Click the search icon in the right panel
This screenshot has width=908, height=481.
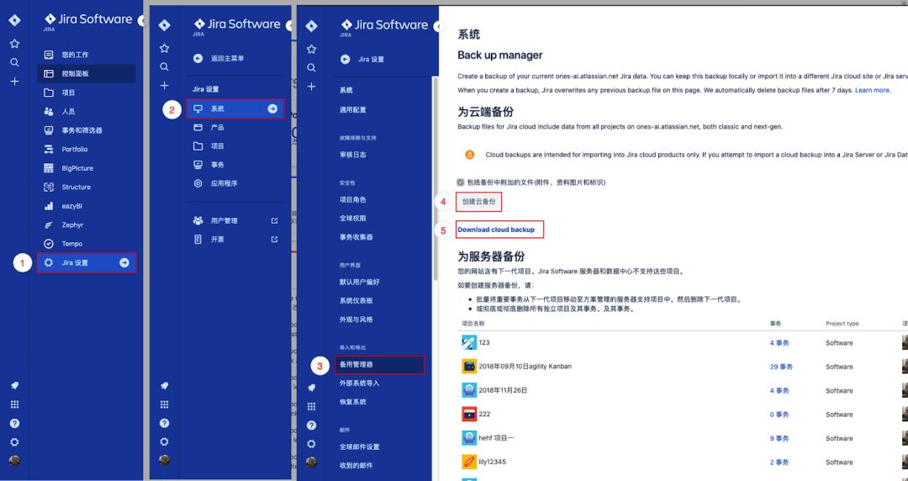click(x=312, y=68)
